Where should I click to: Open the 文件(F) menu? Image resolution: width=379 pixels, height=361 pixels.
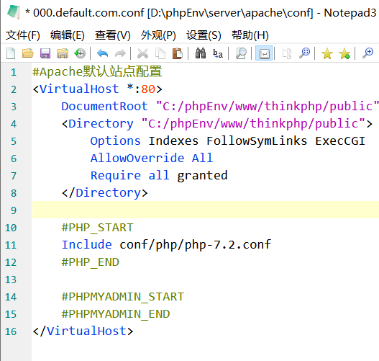(23, 35)
